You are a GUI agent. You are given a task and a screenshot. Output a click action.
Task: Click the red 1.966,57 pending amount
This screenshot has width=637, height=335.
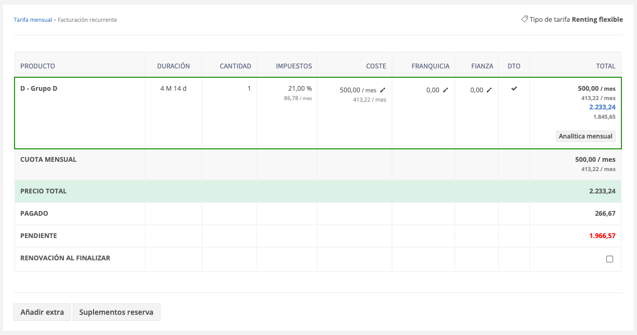point(602,236)
